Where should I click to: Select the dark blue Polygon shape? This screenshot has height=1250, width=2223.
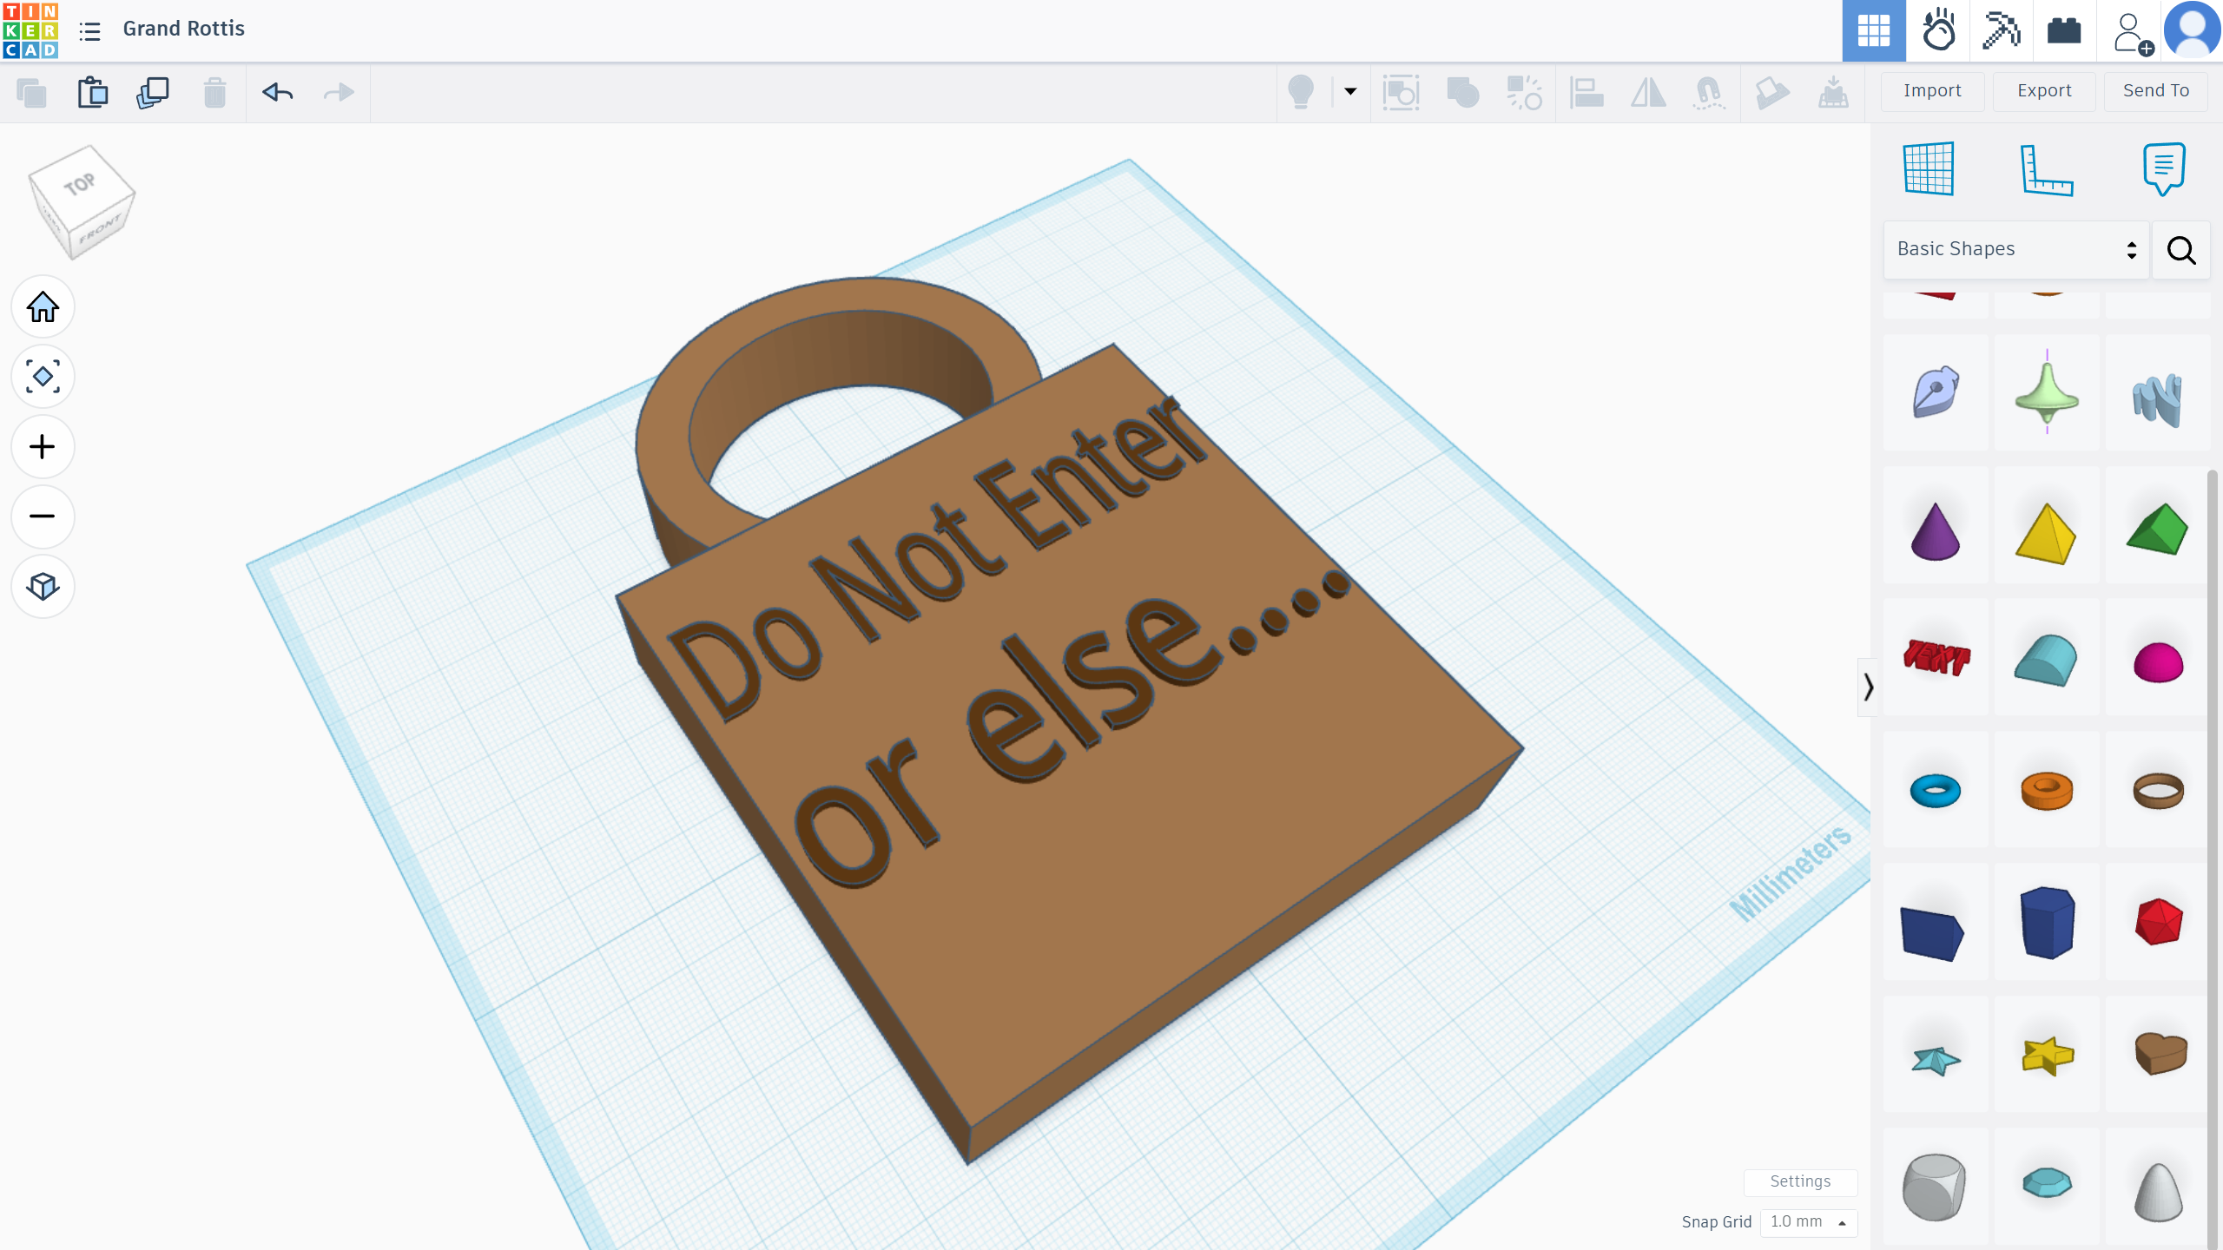coord(2047,923)
